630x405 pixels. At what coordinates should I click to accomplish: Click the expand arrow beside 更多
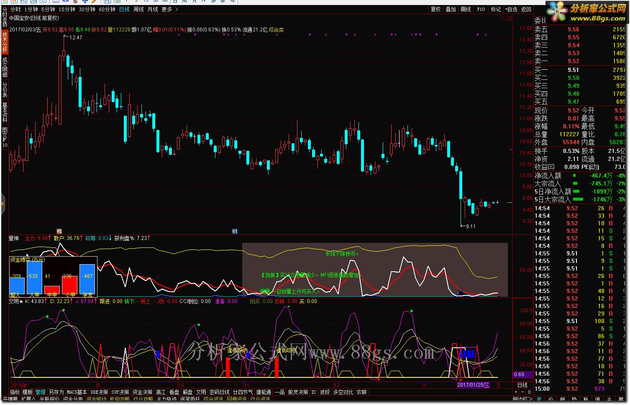(177, 9)
